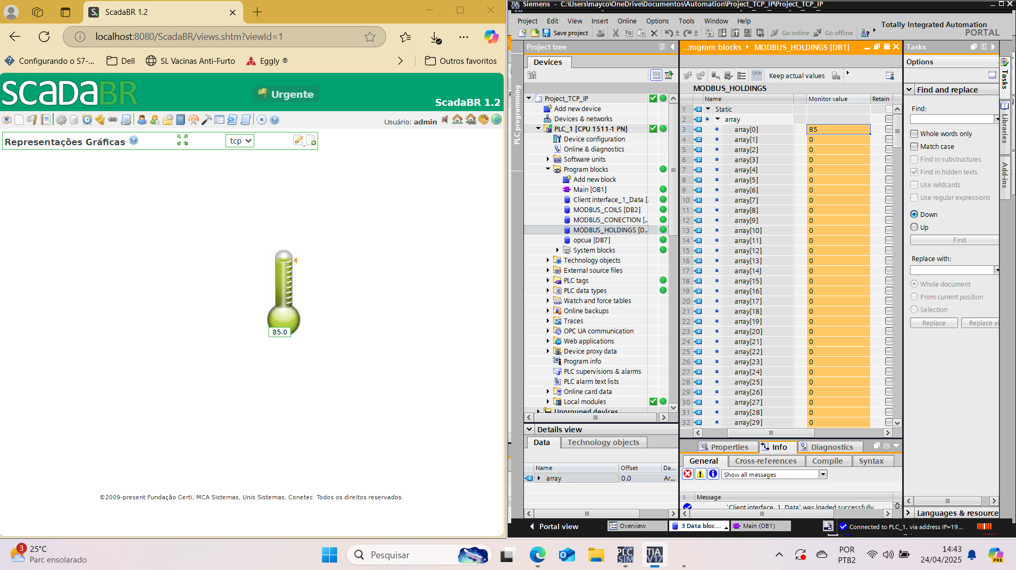Image resolution: width=1016 pixels, height=570 pixels.
Task: Collapse Program blocks folder in project tree
Action: pyautogui.click(x=548, y=170)
